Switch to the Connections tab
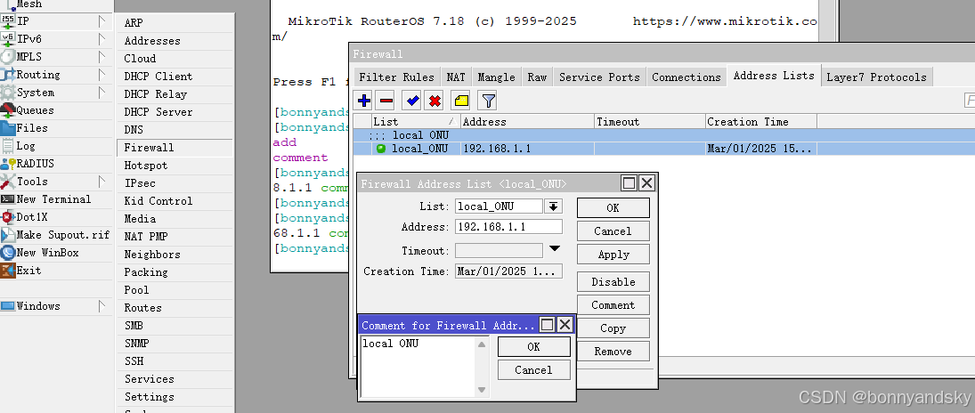The width and height of the screenshot is (975, 413). coord(687,77)
